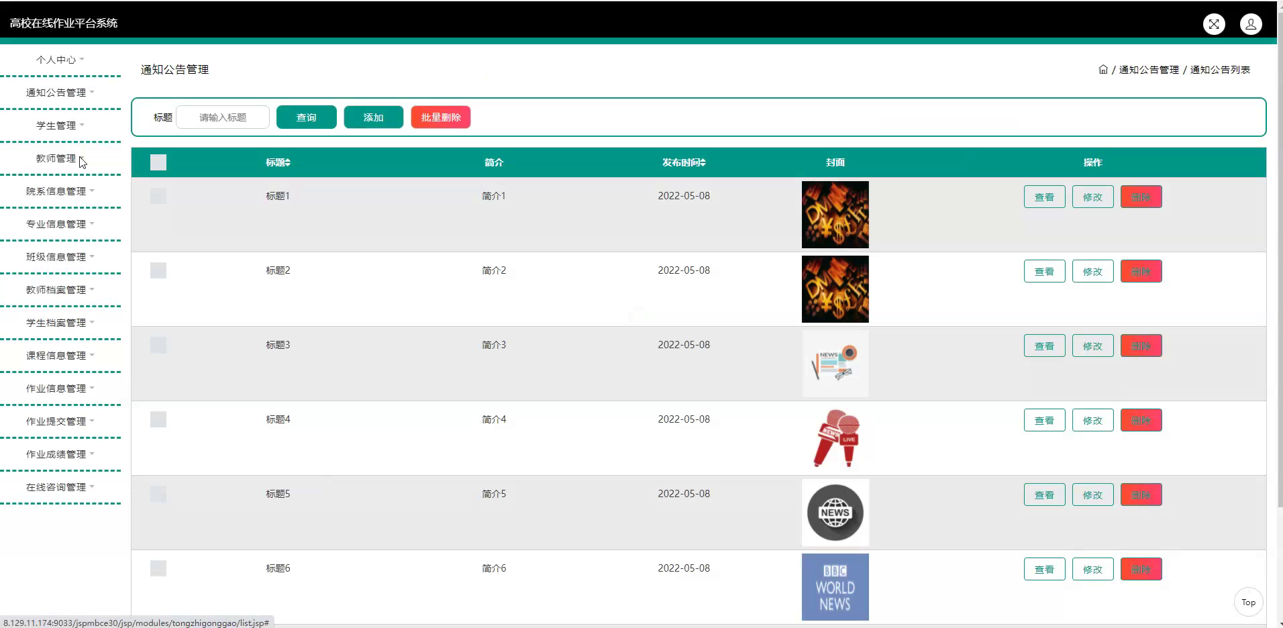The width and height of the screenshot is (1283, 628).
Task: Click the 简介1 cell text
Action: click(x=494, y=196)
